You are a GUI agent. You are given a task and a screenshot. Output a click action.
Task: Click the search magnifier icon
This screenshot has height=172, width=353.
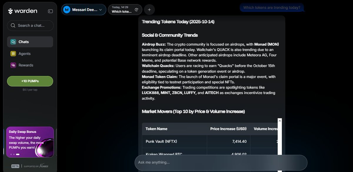click(13, 26)
